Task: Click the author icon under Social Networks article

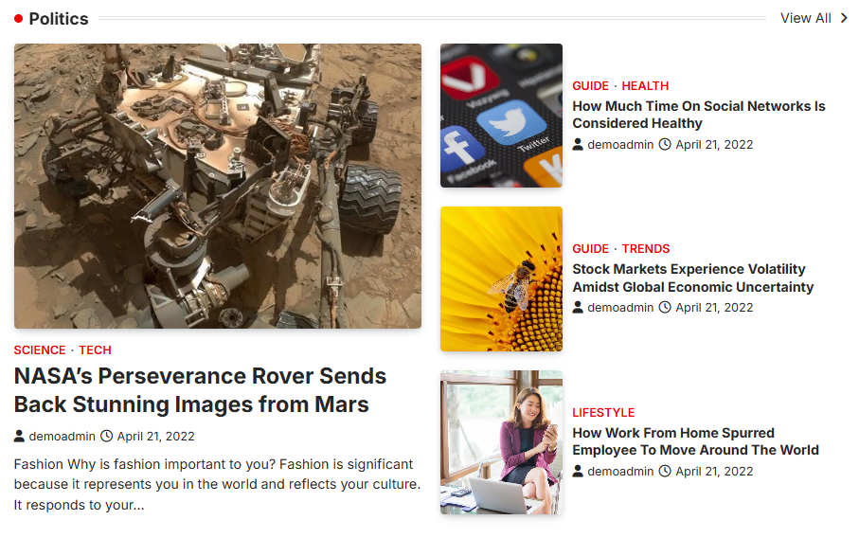Action: pyautogui.click(x=578, y=144)
